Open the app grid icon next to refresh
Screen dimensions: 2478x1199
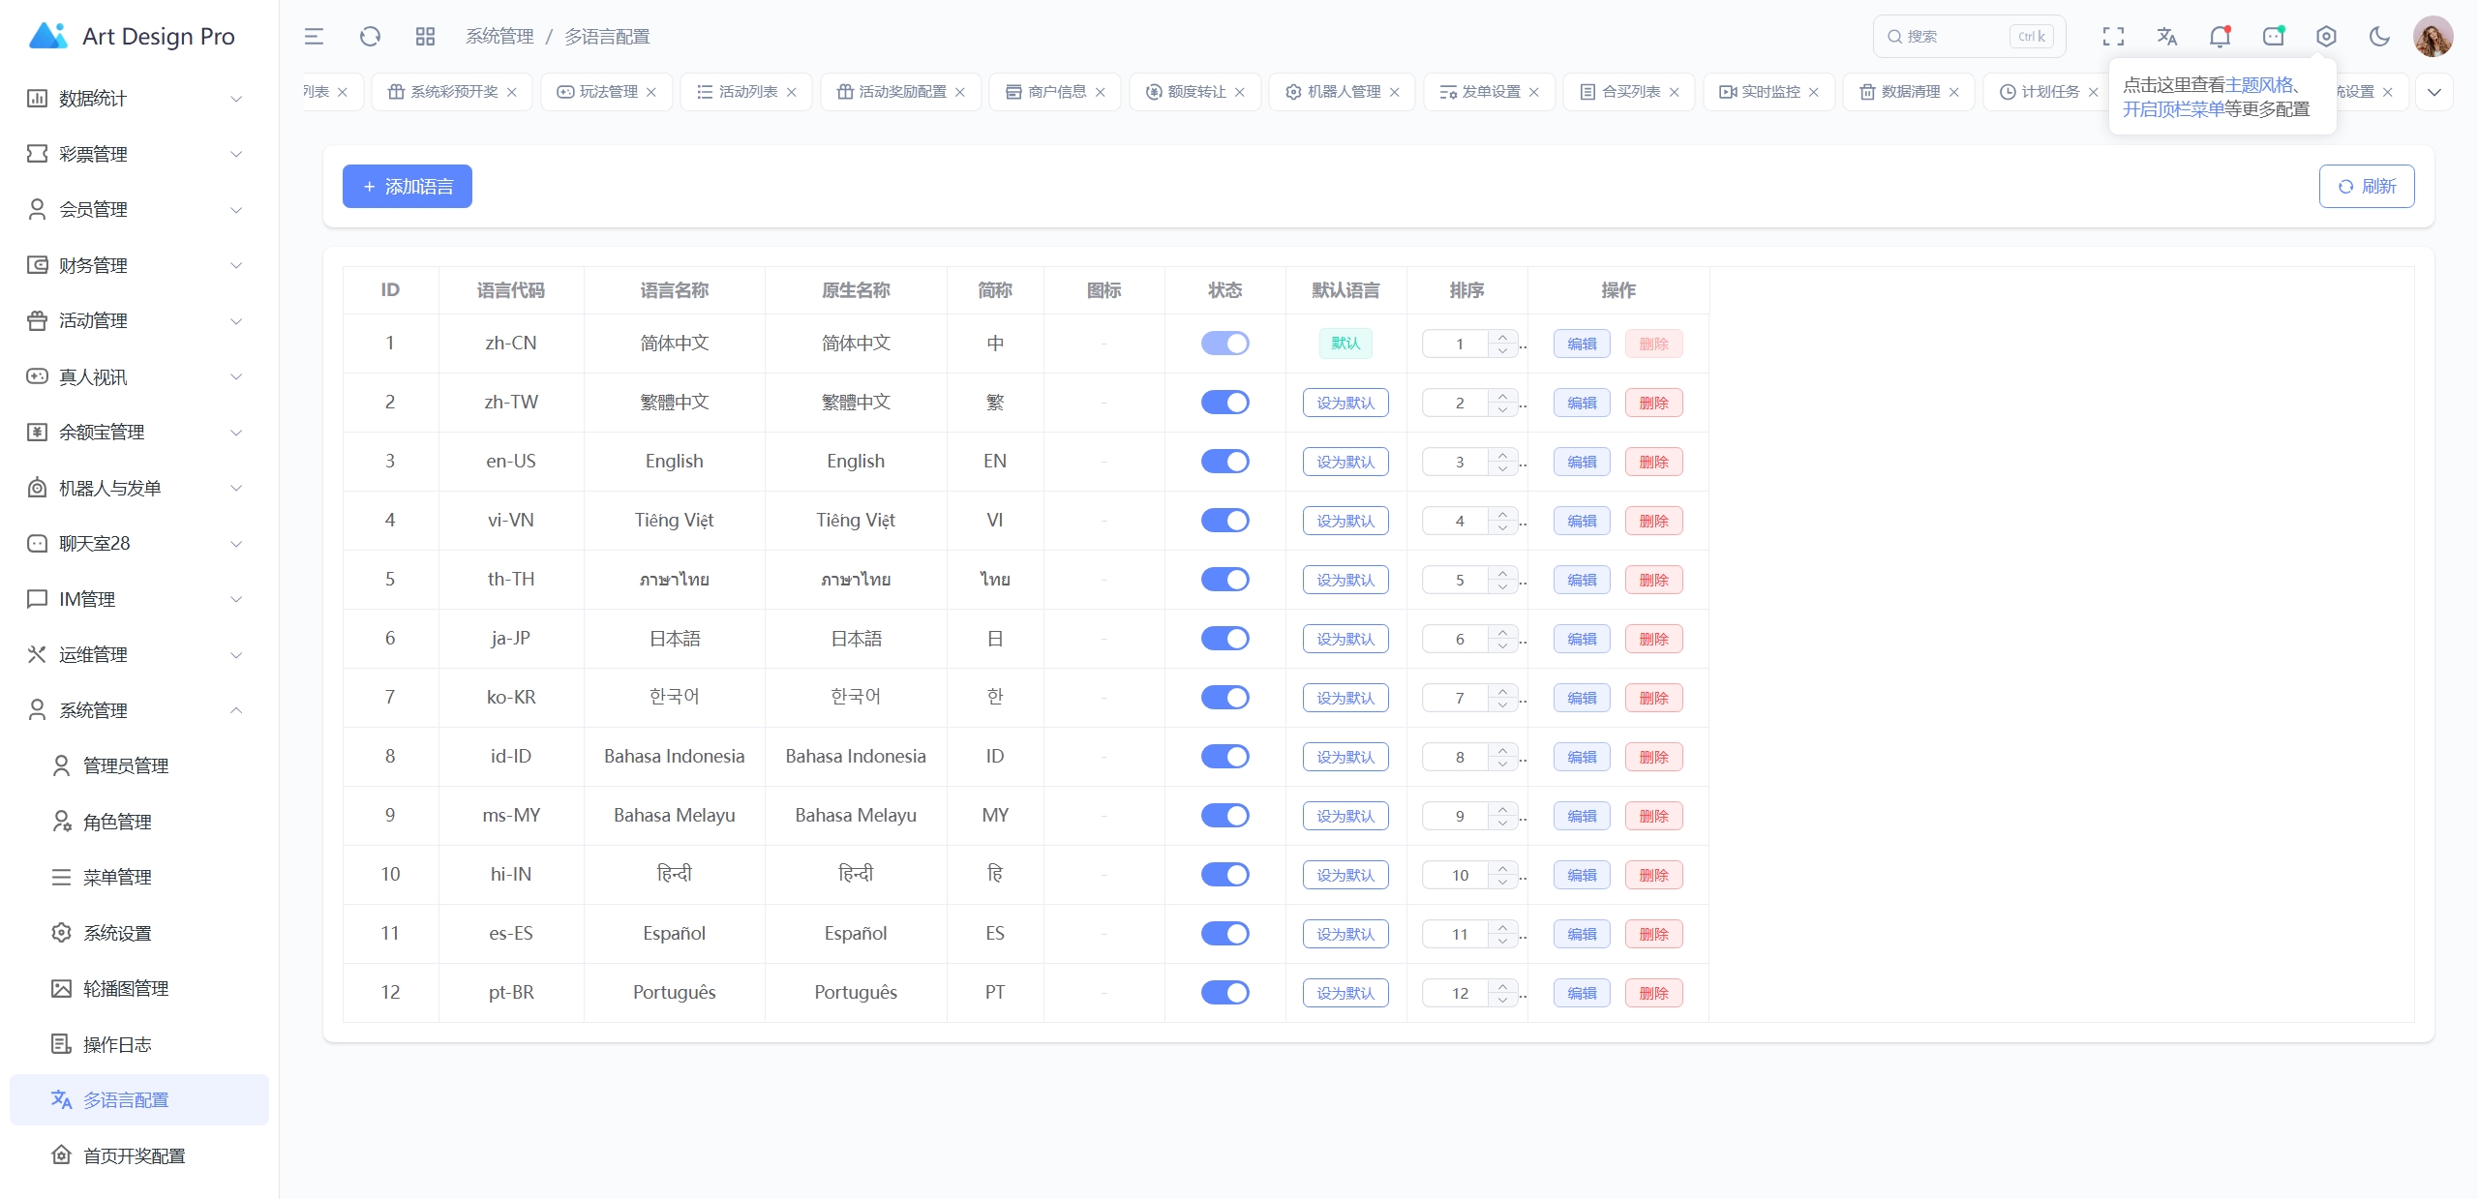point(424,36)
